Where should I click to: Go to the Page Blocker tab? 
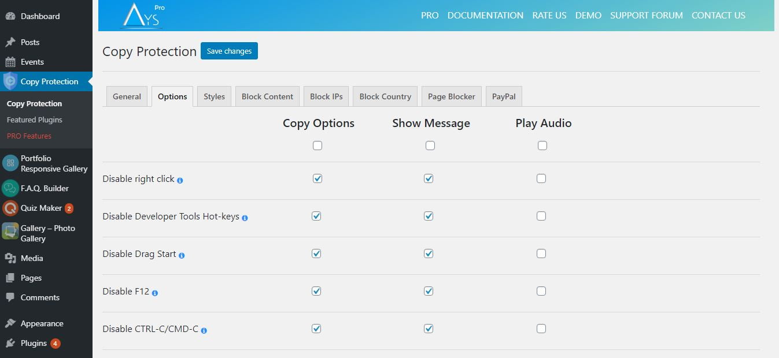point(452,96)
